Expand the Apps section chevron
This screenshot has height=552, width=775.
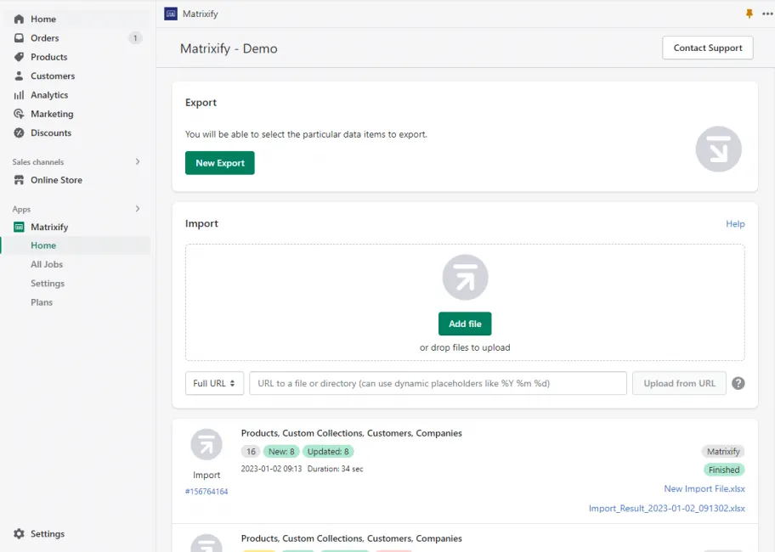click(138, 209)
